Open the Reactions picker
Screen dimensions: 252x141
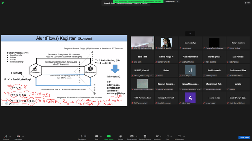click(157, 137)
